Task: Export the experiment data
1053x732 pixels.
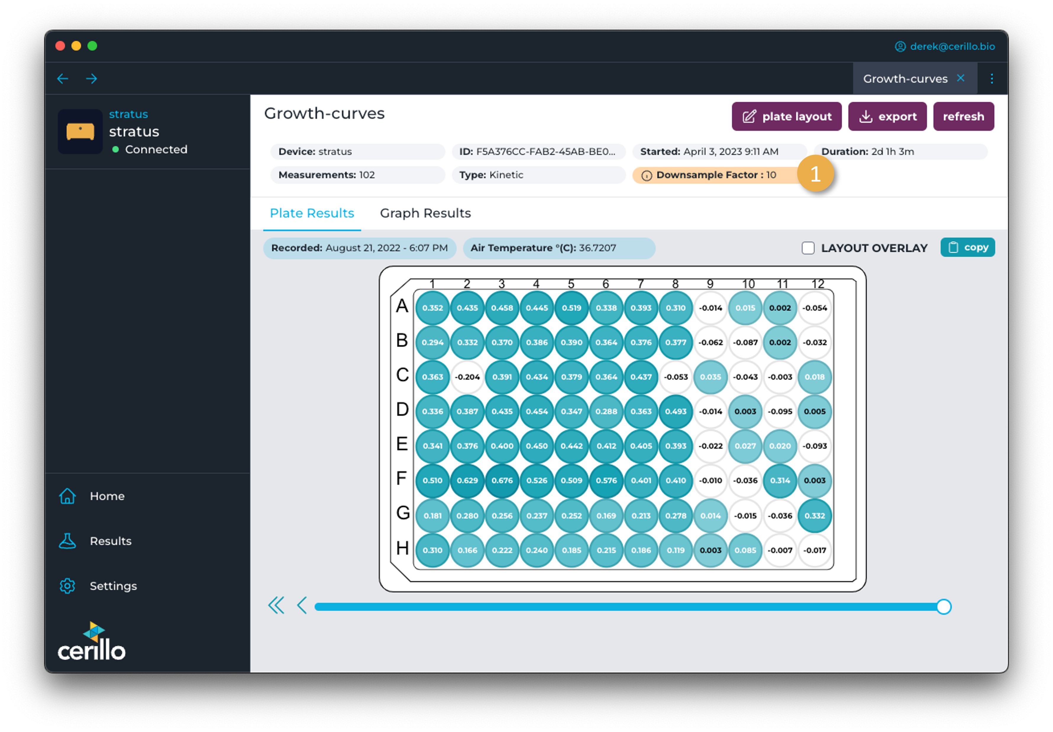Action: (887, 117)
